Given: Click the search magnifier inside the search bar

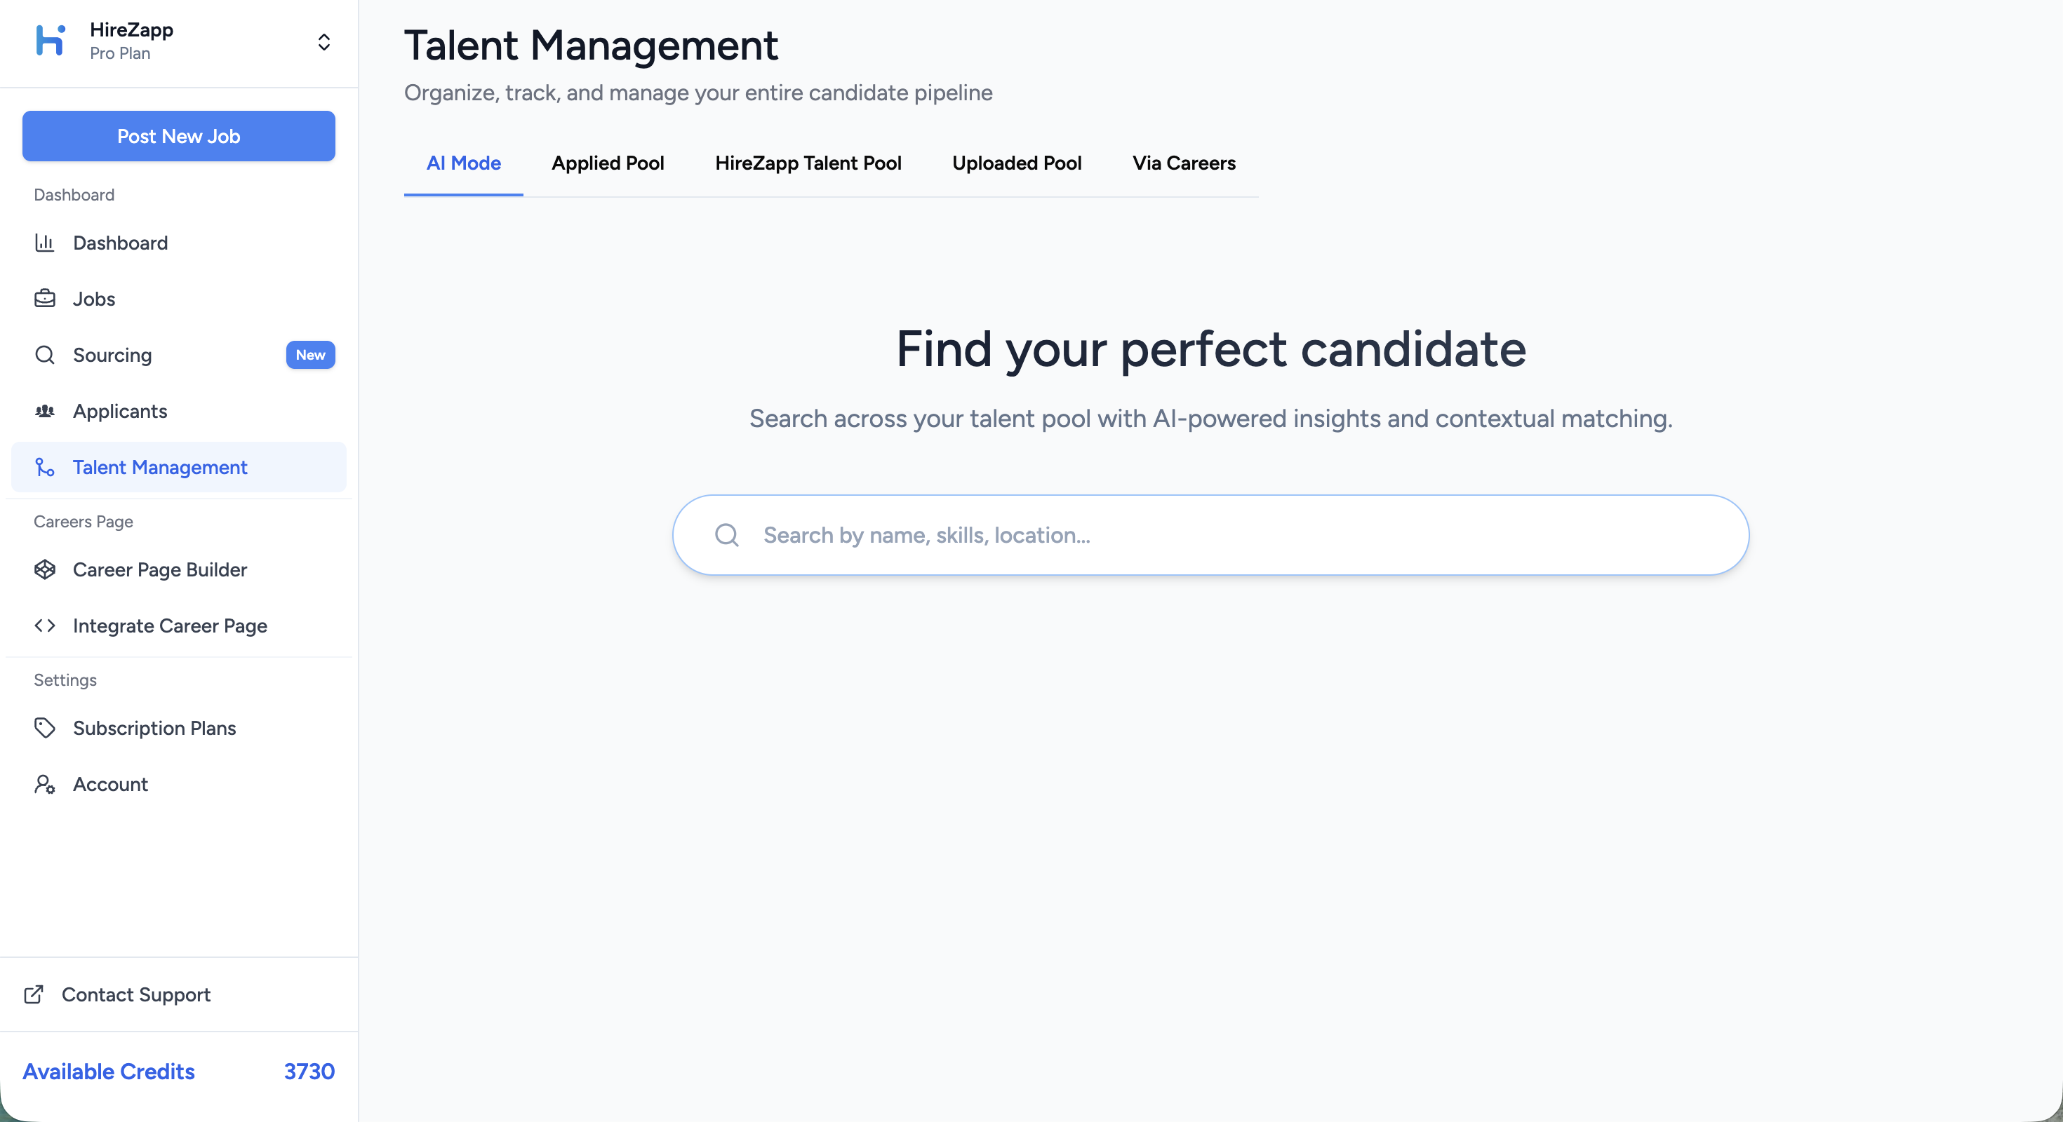Looking at the screenshot, I should [726, 535].
